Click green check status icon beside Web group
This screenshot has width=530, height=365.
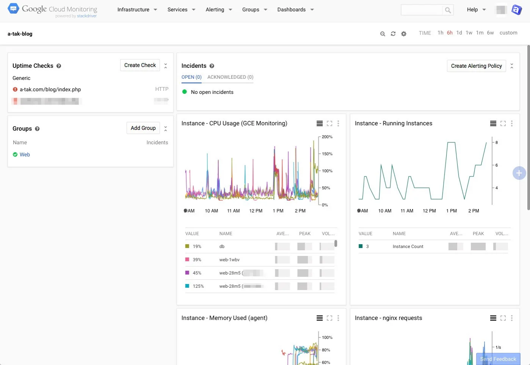pos(15,154)
